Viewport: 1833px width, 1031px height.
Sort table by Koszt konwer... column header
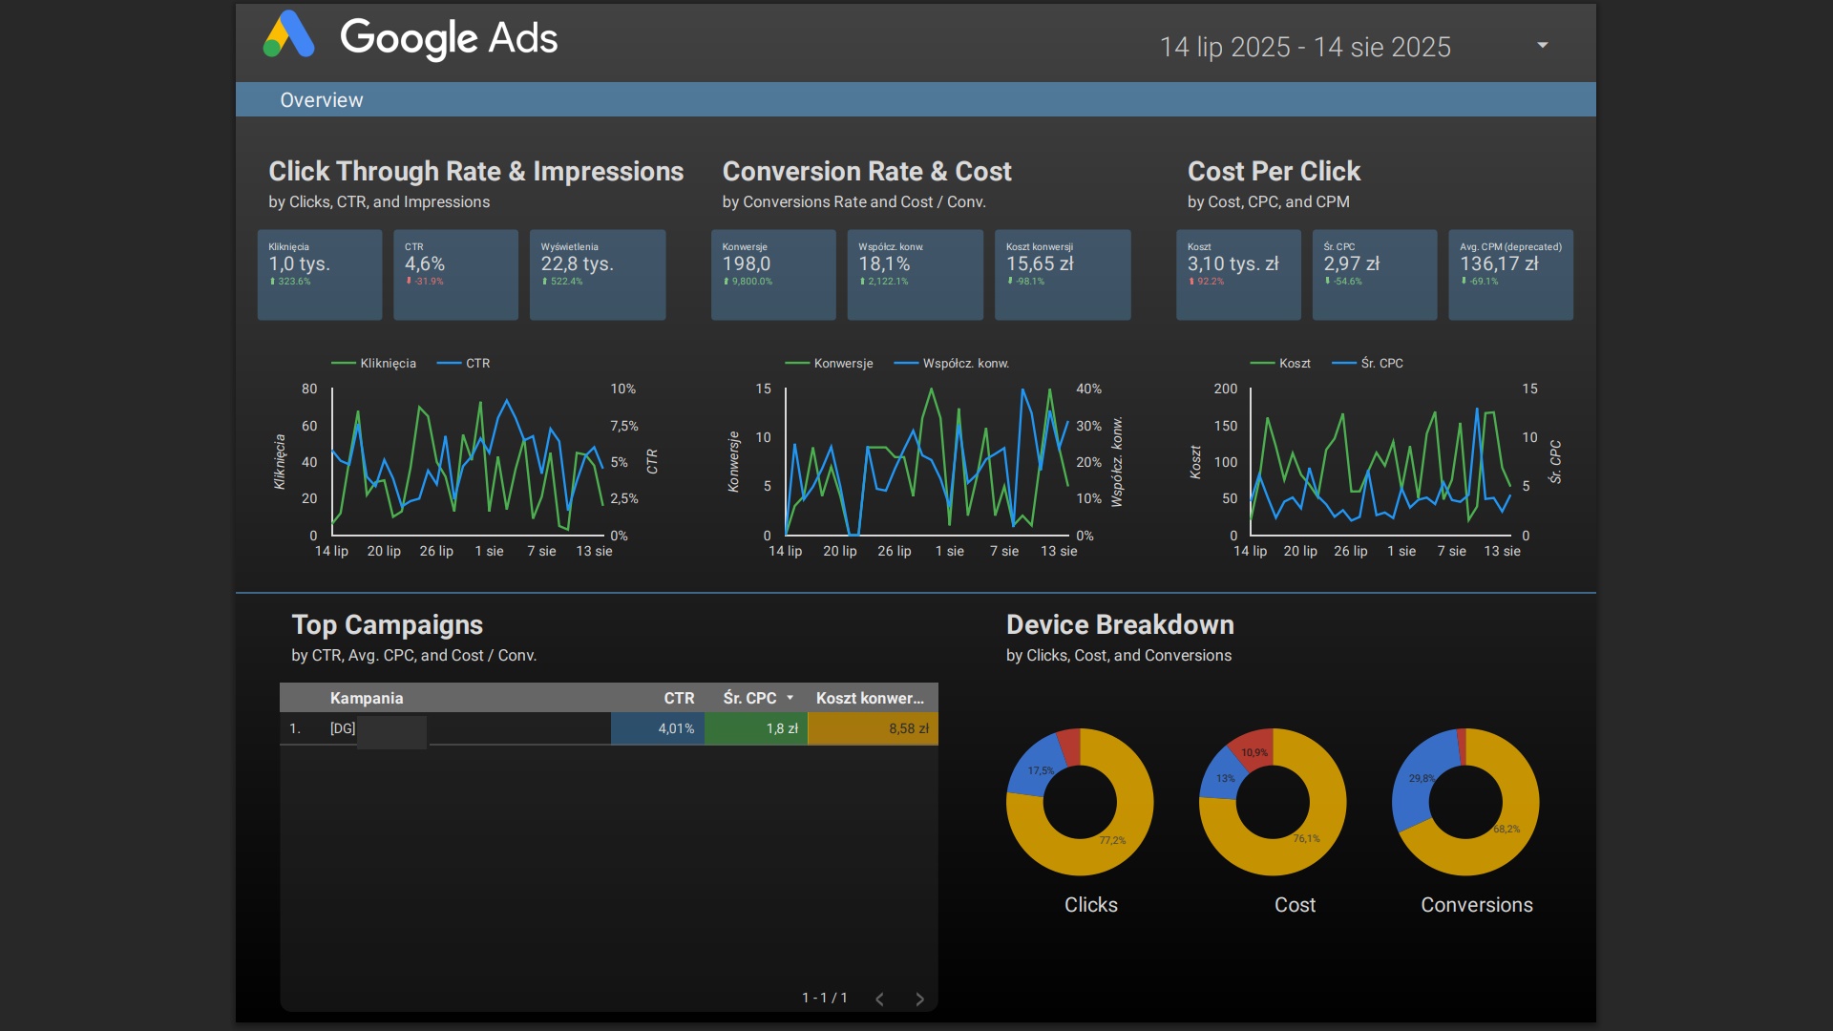870,698
